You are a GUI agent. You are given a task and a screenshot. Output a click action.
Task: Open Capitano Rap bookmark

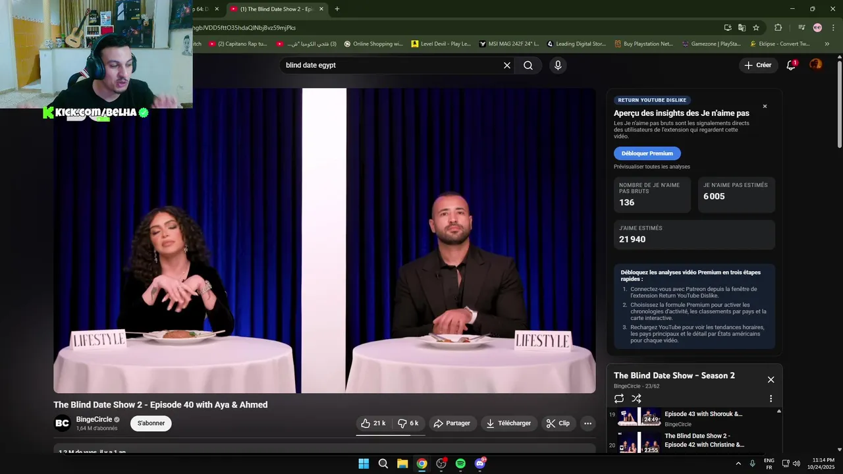pos(238,44)
